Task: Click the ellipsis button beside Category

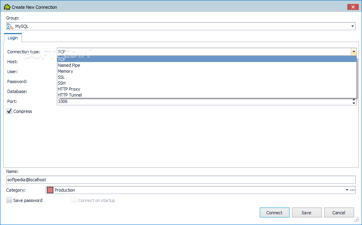Action: tap(352, 190)
